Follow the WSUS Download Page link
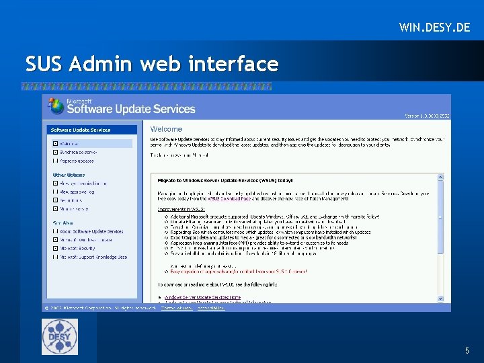Image resolution: width=484 pixels, height=363 pixels. (229, 199)
